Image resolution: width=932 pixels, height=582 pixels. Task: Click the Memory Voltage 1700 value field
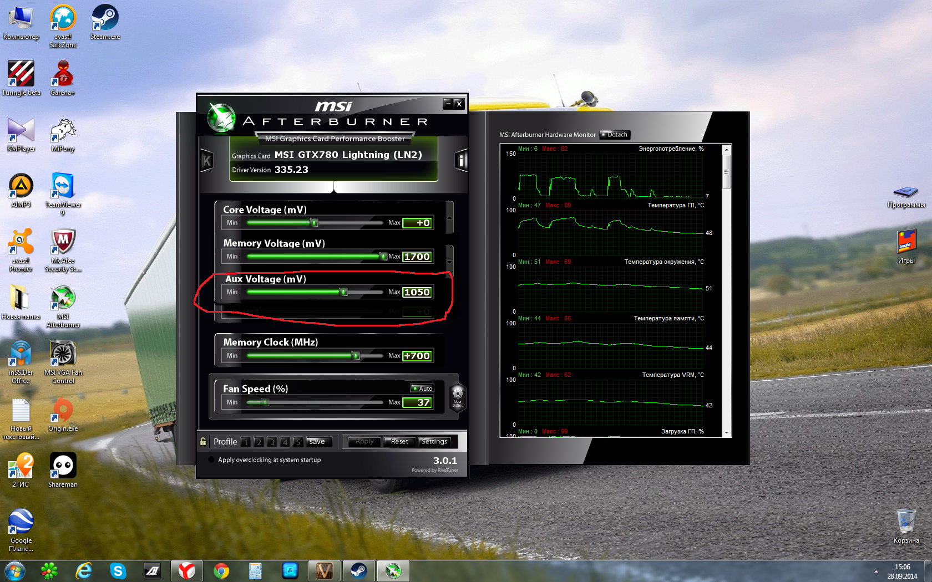coord(417,257)
